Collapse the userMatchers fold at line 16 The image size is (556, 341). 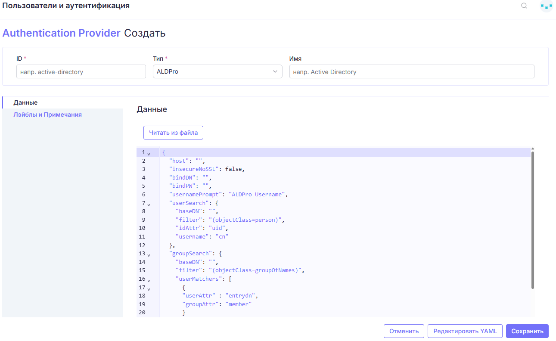click(149, 281)
